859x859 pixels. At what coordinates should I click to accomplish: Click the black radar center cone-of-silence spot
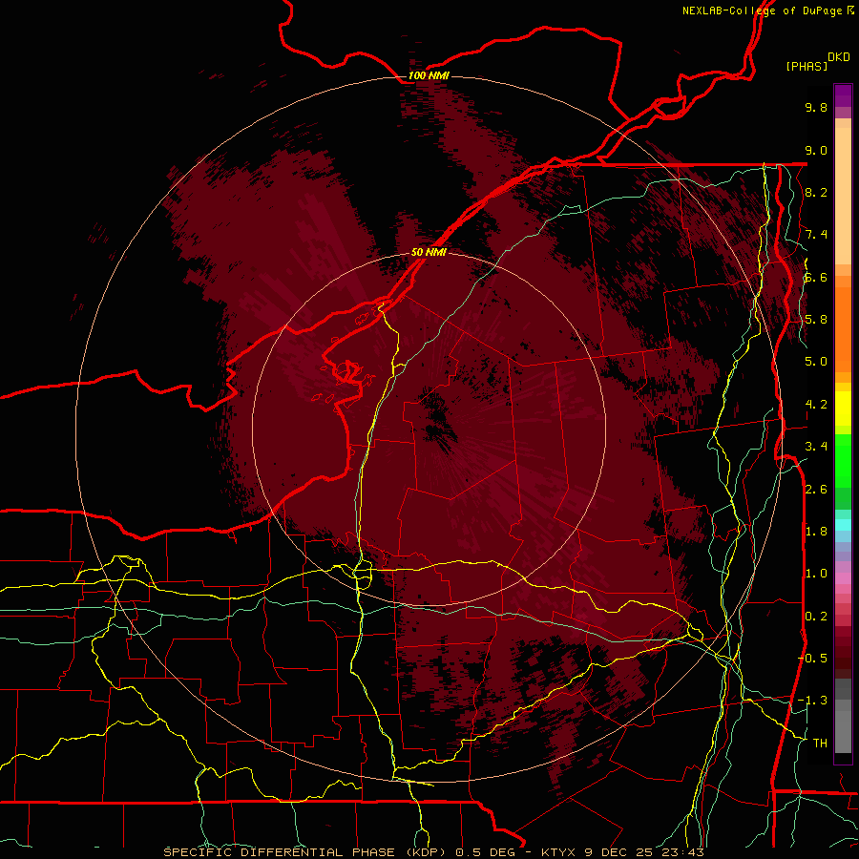pos(436,420)
